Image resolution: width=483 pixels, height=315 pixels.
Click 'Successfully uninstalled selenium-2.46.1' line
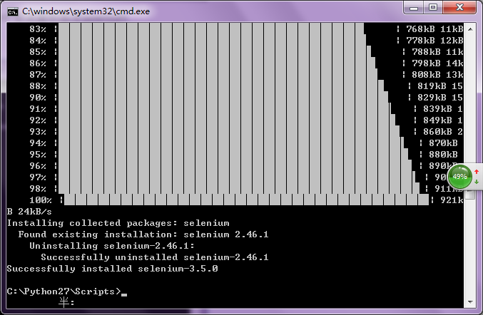point(154,257)
